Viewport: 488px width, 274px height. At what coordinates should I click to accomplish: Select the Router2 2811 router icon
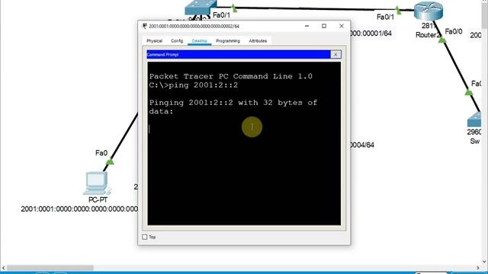click(429, 11)
